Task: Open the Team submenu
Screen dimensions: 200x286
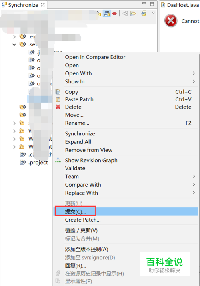Action: pos(72,177)
